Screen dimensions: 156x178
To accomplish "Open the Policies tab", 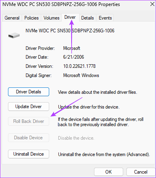I will (x=32, y=18).
